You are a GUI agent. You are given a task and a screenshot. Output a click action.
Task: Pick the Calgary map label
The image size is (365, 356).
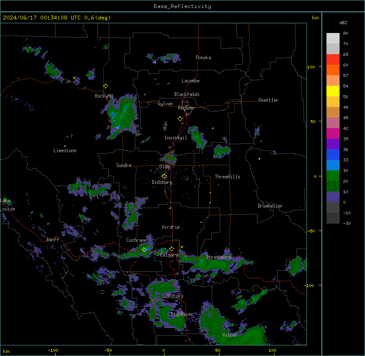coord(169,255)
